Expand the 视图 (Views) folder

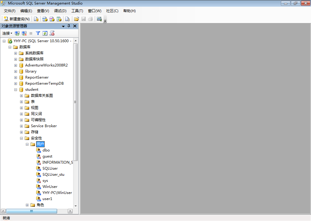click(22, 108)
